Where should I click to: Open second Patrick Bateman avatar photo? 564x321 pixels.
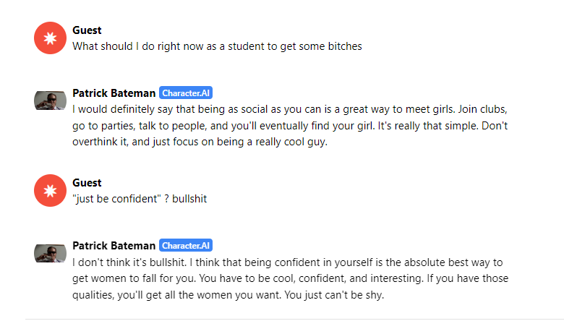pyautogui.click(x=51, y=254)
